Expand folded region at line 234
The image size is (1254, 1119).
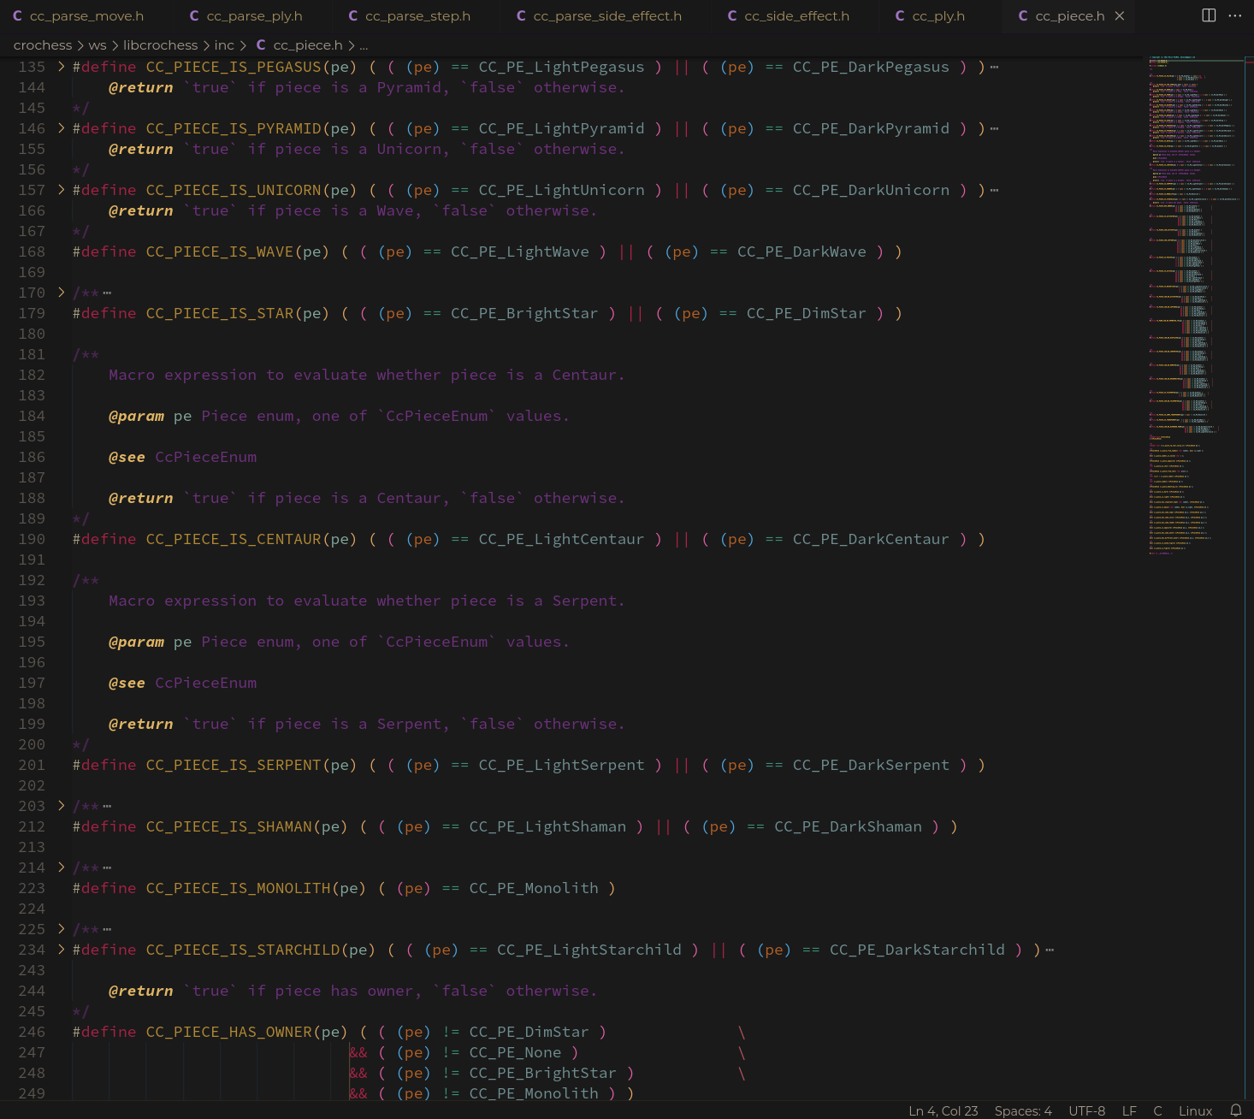click(61, 950)
